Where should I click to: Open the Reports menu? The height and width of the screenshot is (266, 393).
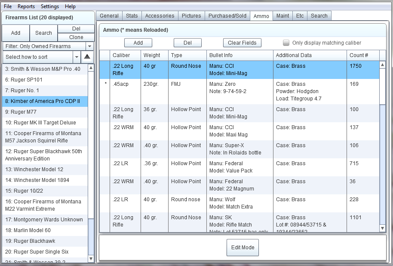(26, 6)
